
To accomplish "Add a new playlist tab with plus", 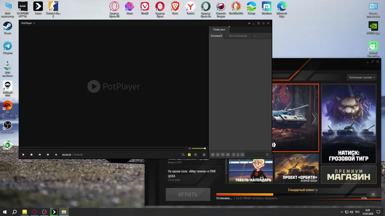I will (x=255, y=36).
